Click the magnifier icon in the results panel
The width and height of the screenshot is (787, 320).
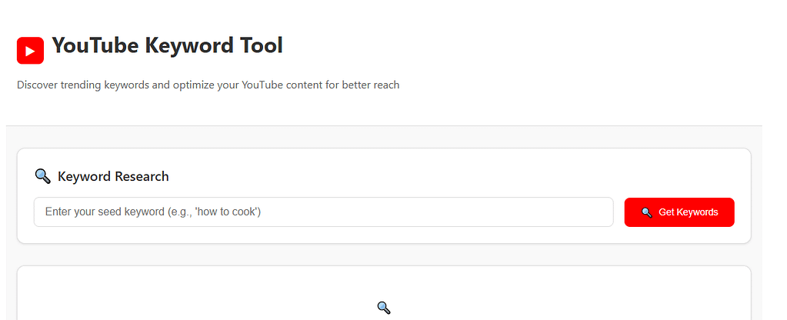pos(384,308)
